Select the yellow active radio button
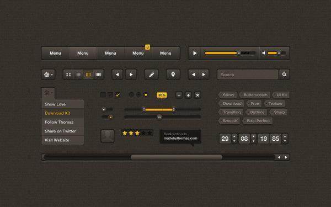 (x=146, y=95)
